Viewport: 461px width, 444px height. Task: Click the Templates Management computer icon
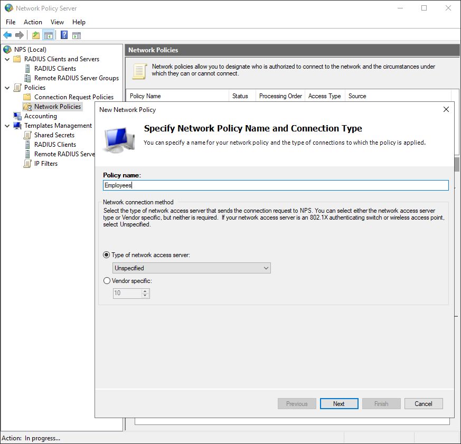[x=17, y=126]
